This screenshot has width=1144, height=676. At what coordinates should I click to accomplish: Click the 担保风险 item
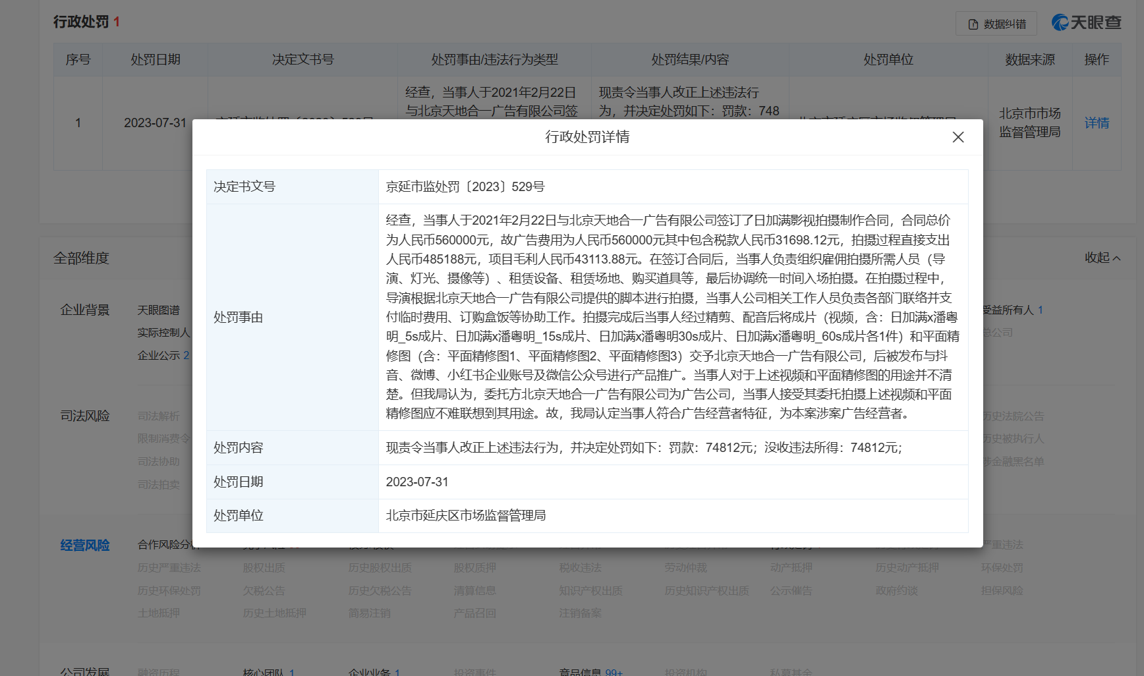tap(1002, 590)
